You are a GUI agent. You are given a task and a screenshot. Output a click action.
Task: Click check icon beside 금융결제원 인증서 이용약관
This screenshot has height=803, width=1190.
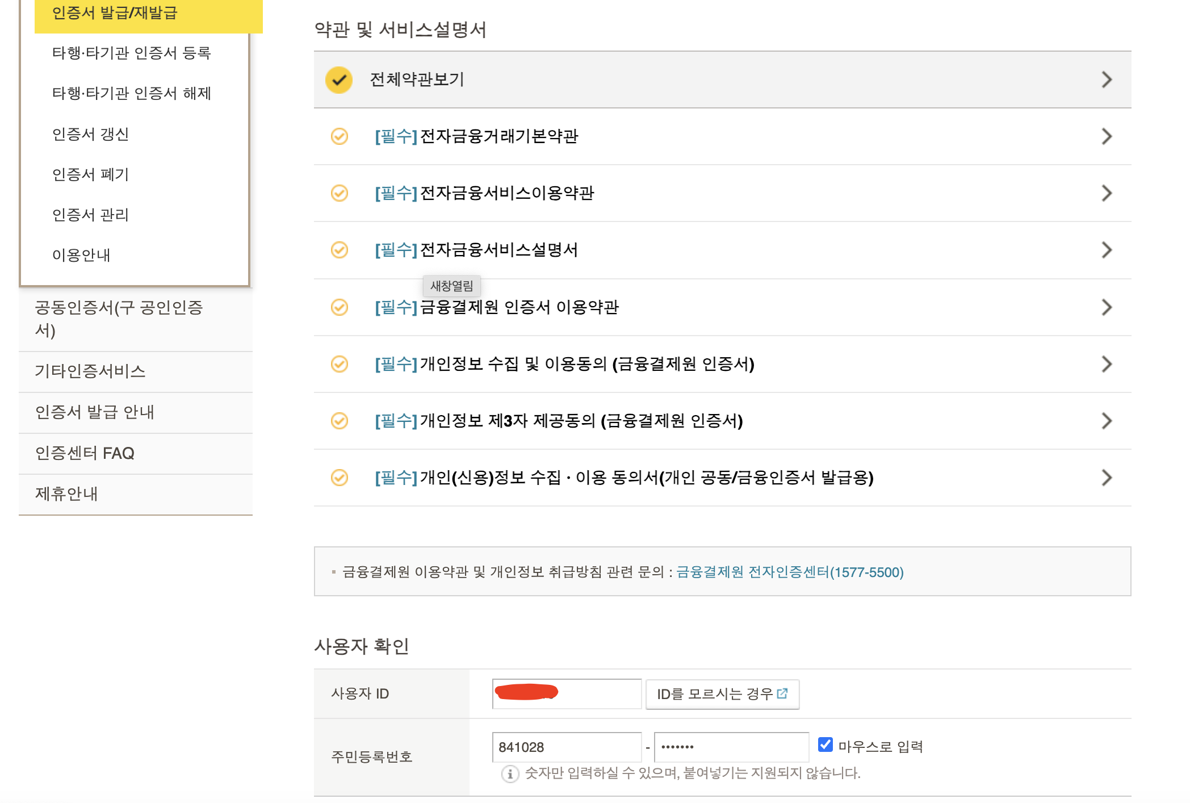pos(340,307)
